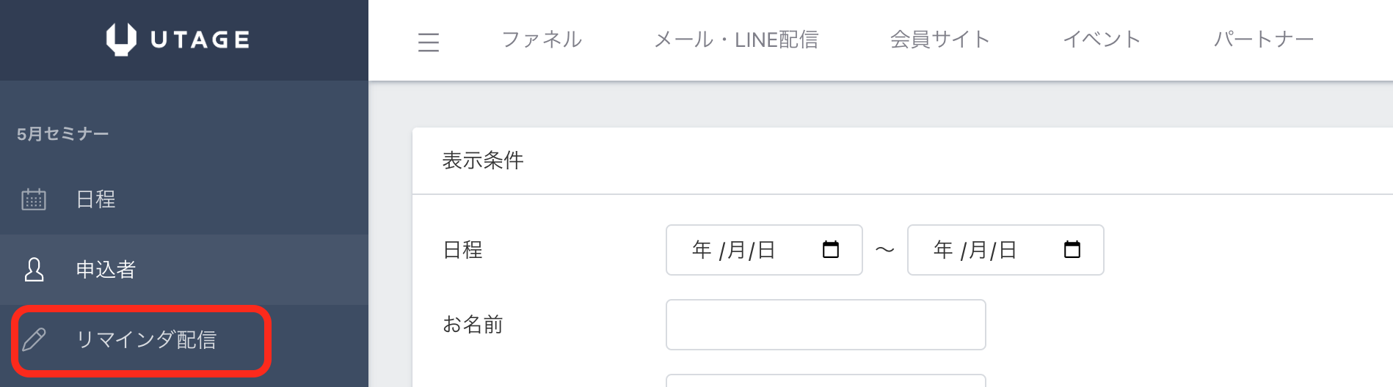Select the イベント menu item
Screen dimensions: 1393x387
click(1102, 40)
